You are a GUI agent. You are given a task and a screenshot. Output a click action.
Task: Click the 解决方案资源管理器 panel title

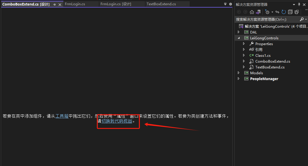pos(252,4)
